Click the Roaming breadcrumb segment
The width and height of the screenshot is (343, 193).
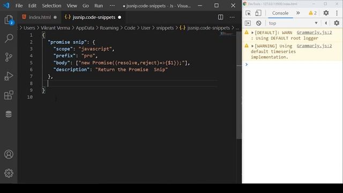109,28
